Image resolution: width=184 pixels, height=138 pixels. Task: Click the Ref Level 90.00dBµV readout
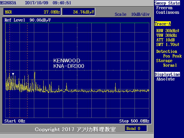(x=28, y=20)
